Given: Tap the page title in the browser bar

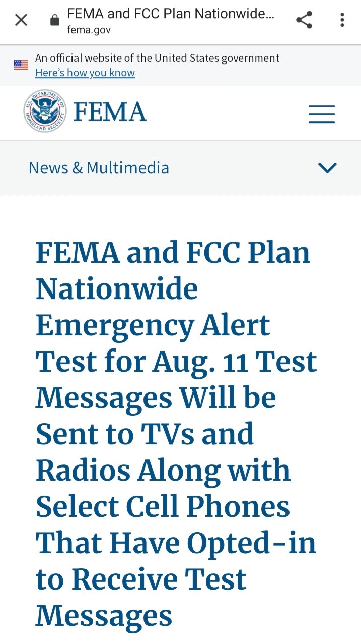Looking at the screenshot, I should (171, 14).
